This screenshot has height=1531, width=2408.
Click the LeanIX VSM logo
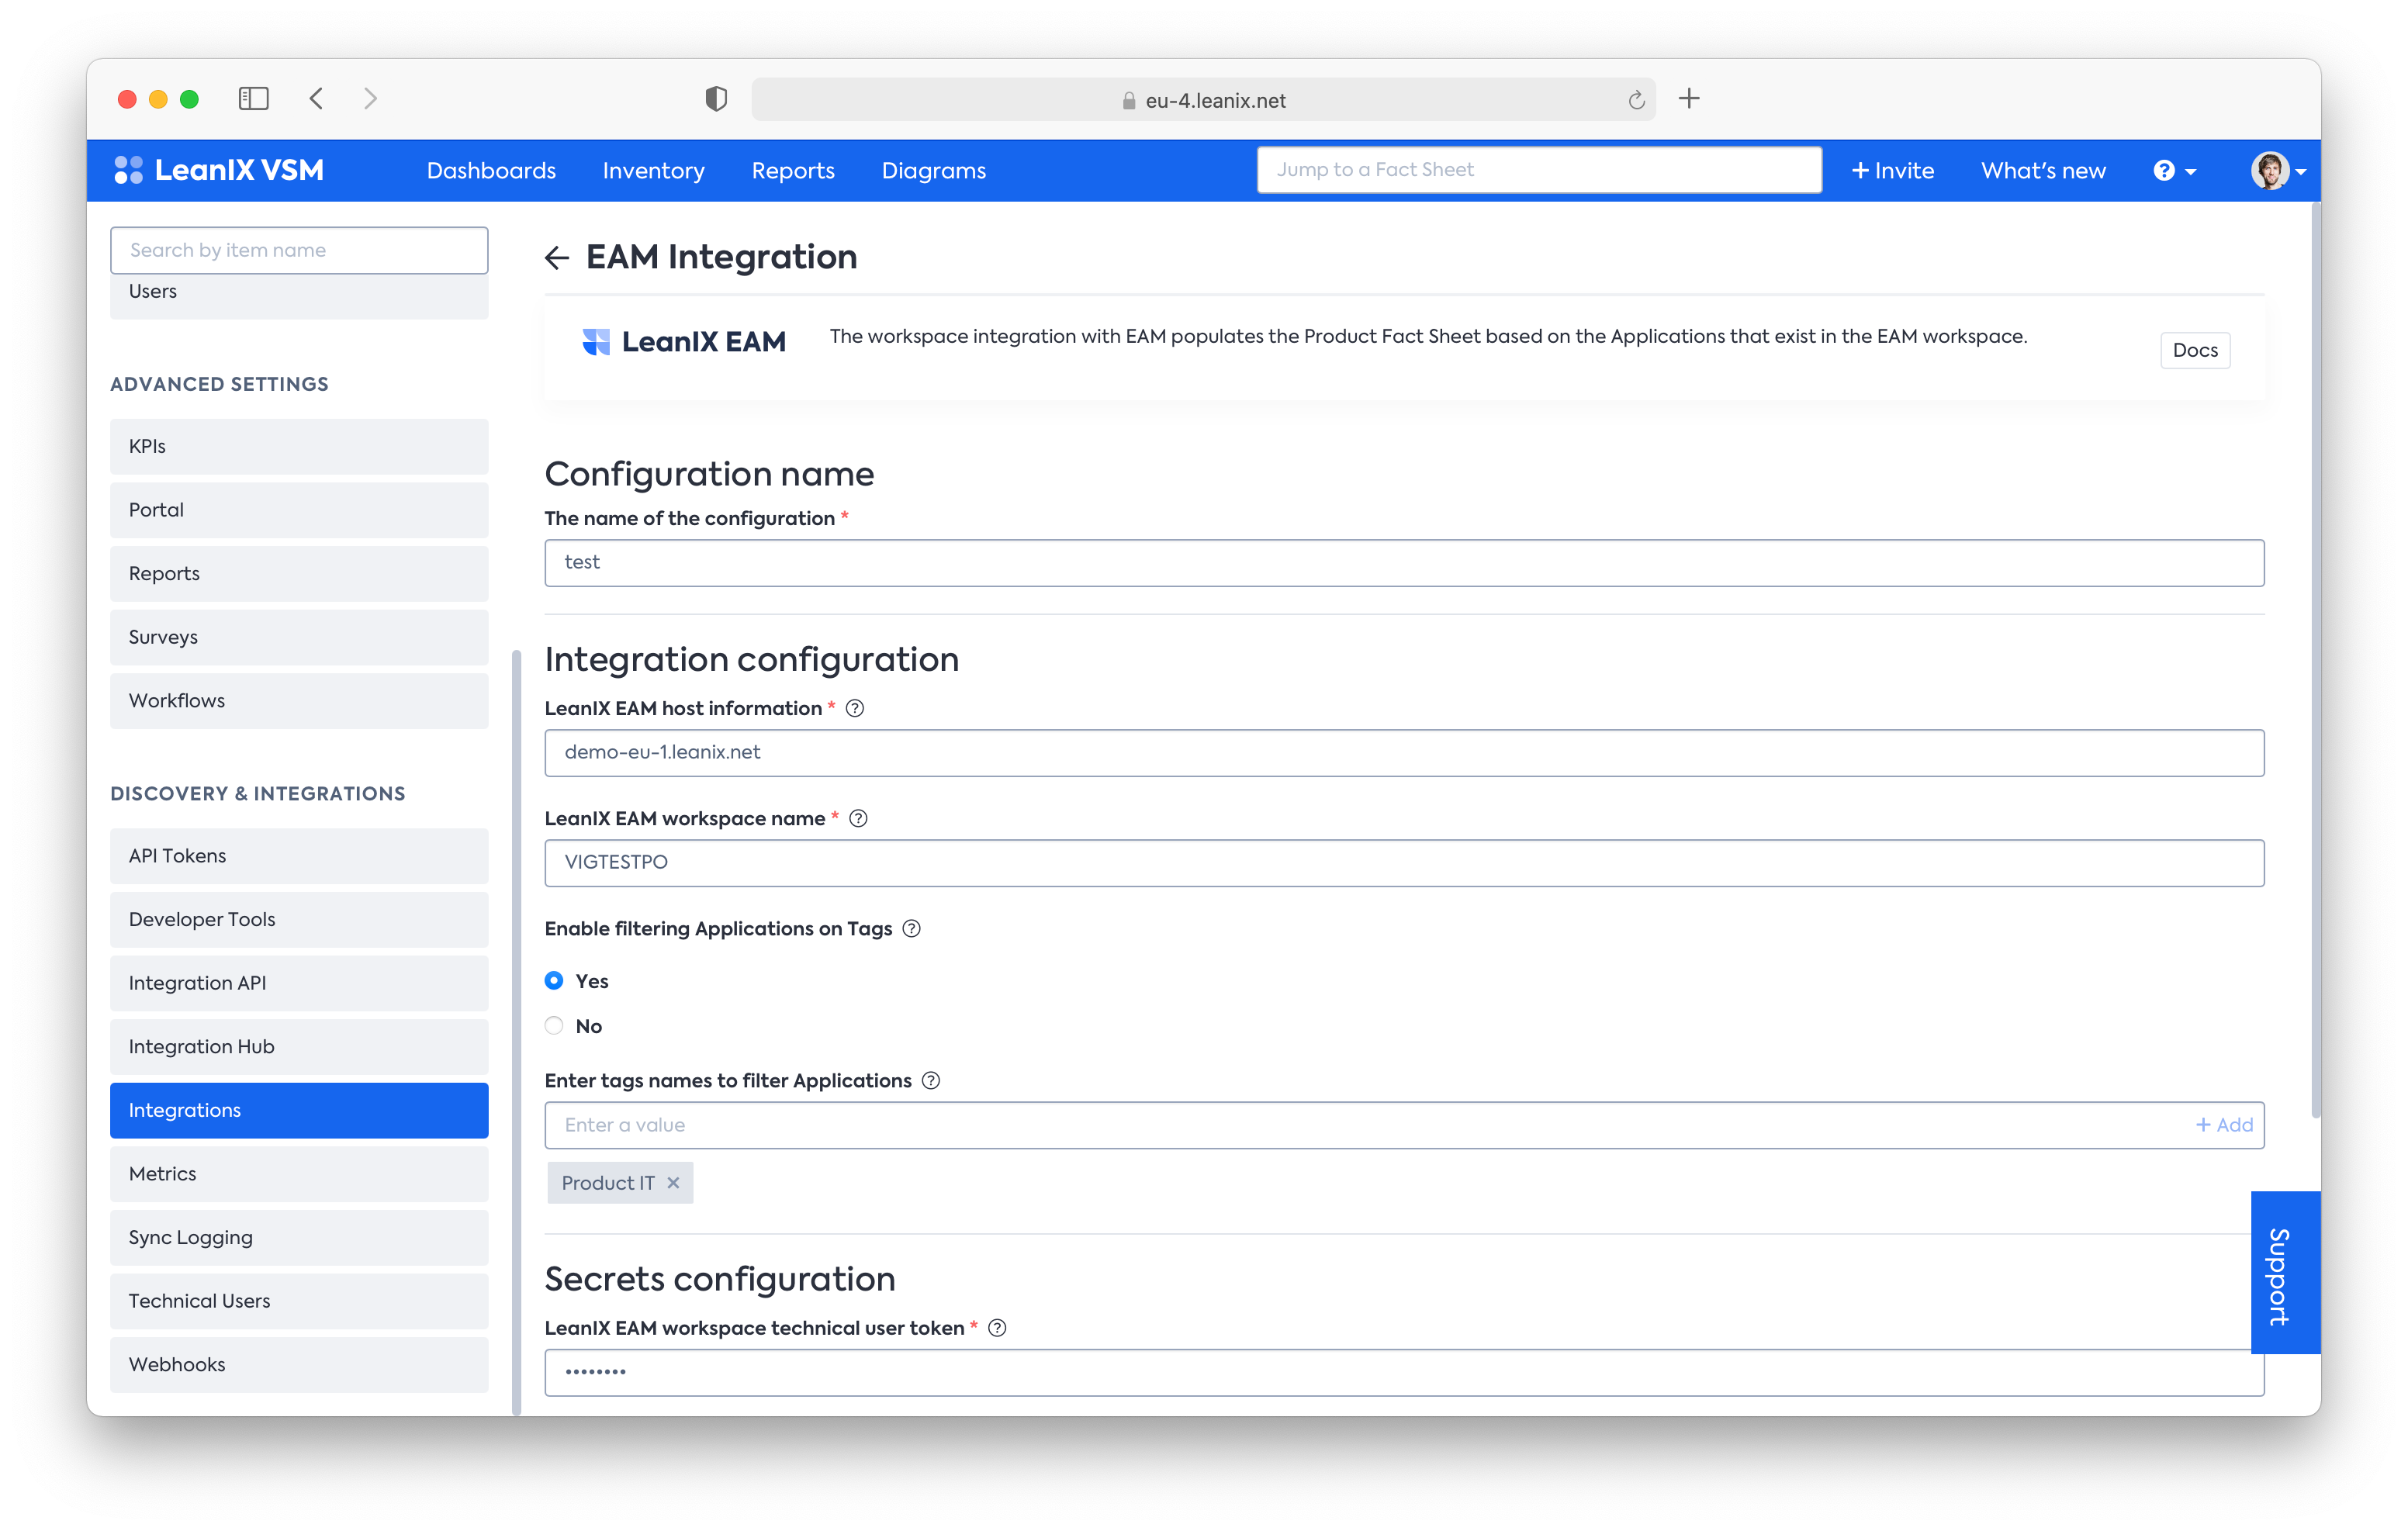click(x=219, y=170)
